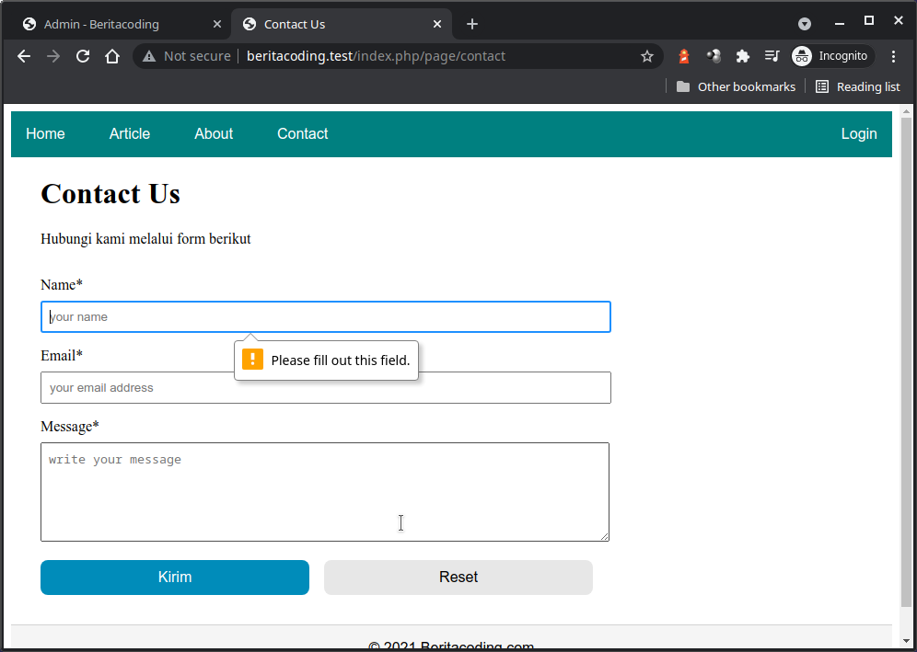Screen dimensions: 917x652
Task: Select Contact in the site navigation
Action: tap(302, 133)
